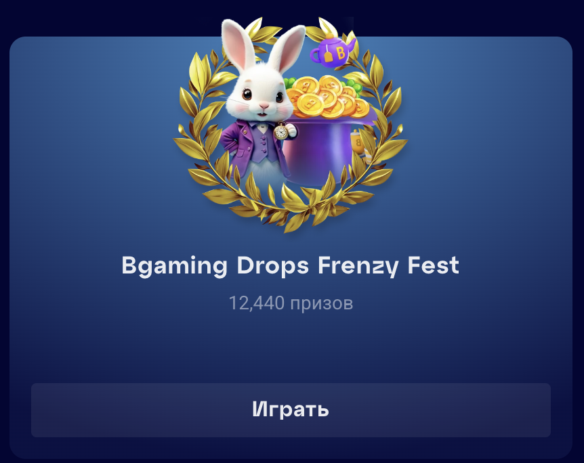The width and height of the screenshot is (584, 463).
Task: Open the Bgaming Drops Frenzy Fest title
Action: (x=290, y=266)
